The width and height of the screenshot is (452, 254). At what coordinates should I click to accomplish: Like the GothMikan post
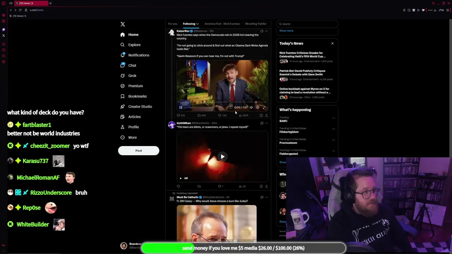[220, 186]
